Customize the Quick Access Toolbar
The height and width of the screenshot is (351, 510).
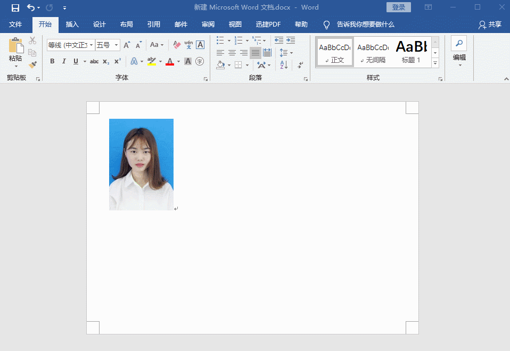(x=65, y=8)
